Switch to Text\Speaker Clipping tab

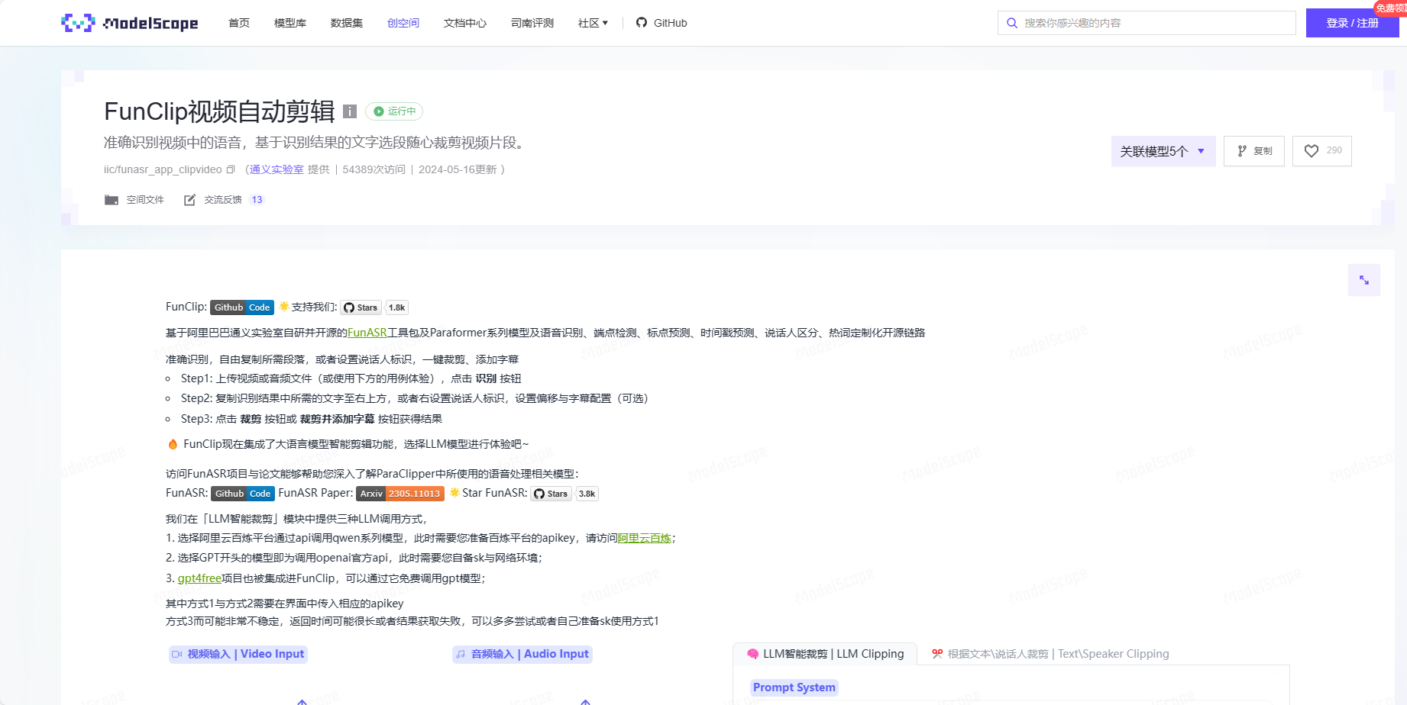1050,654
